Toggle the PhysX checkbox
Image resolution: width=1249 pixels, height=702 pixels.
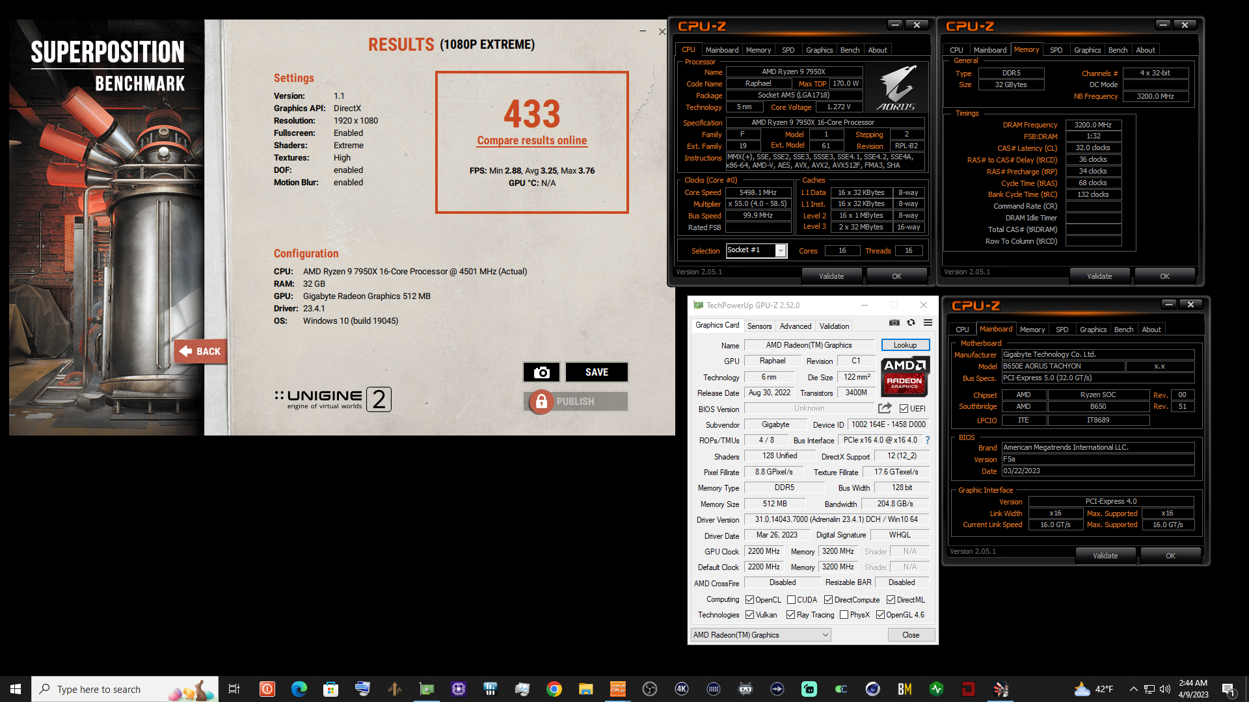click(844, 614)
